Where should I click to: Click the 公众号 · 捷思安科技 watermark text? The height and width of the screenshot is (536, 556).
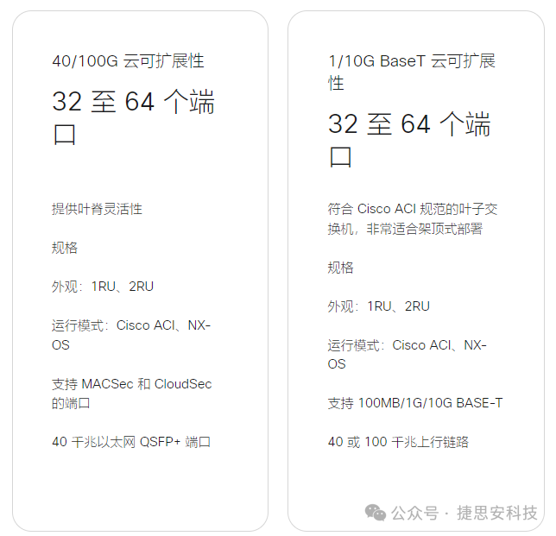coord(464,513)
